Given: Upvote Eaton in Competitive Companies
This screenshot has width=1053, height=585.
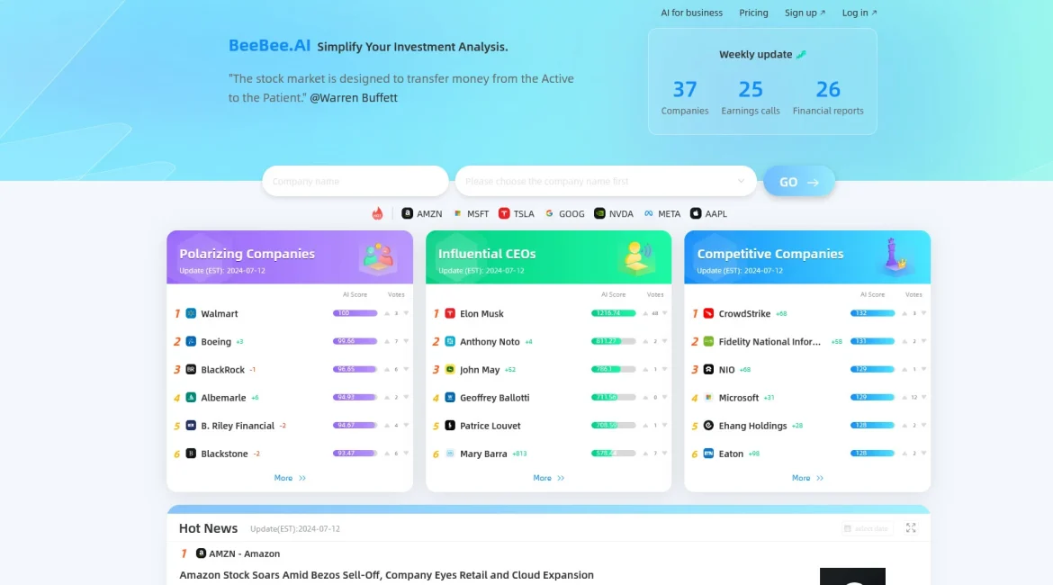Looking at the screenshot, I should pyautogui.click(x=904, y=454).
